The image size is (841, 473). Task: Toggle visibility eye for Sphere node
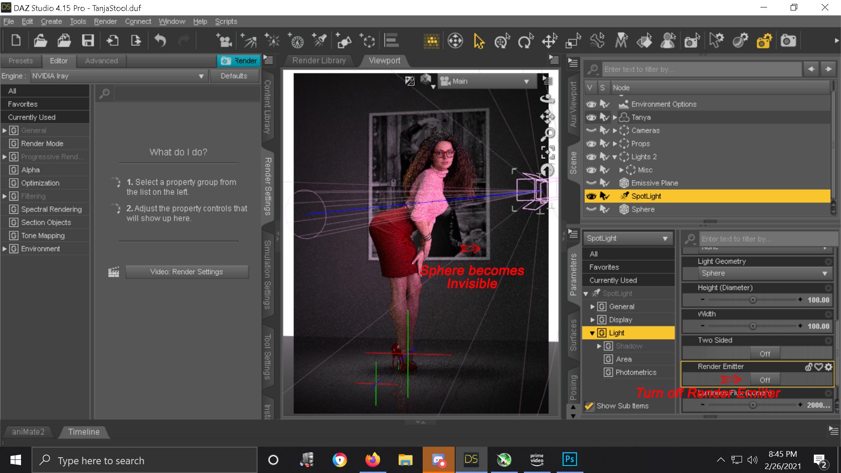pyautogui.click(x=591, y=209)
